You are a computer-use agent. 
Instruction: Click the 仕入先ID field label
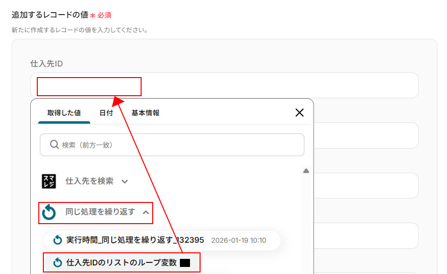[46, 63]
